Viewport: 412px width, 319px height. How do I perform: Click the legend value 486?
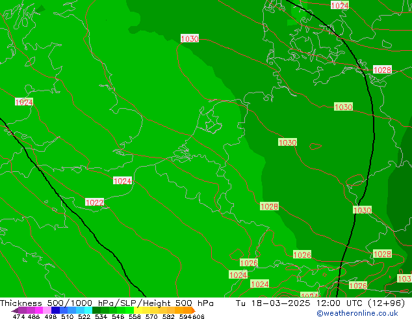click(34, 316)
